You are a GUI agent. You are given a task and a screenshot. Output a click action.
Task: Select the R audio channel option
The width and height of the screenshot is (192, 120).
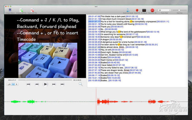[x=16, y=84]
